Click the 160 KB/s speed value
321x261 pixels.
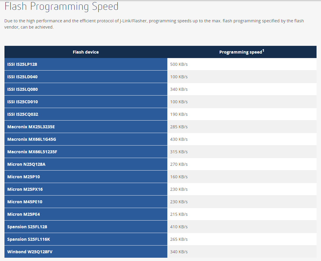click(179, 177)
